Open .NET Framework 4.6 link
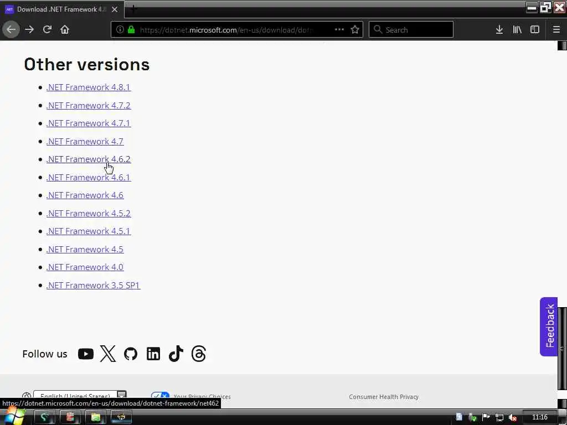567x425 pixels. pos(85,195)
